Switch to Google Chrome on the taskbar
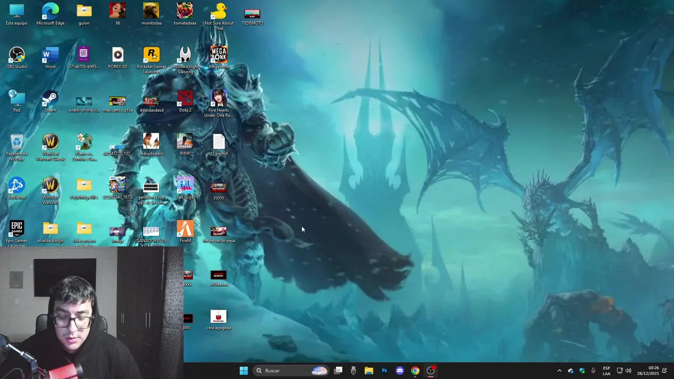The image size is (674, 379). pos(415,371)
